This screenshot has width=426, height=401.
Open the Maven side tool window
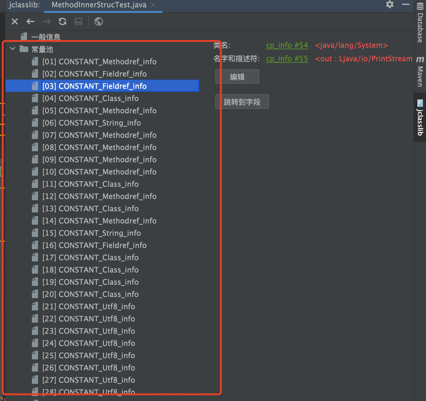pos(420,71)
